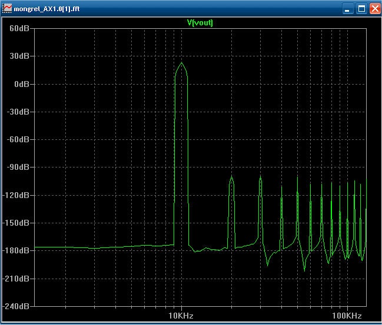382x325 pixels.
Task: Close the FFT plot window
Action: (375, 9)
